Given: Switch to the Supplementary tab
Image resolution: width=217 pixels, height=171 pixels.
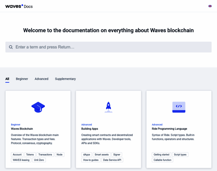Looking at the screenshot, I should 65,79.
